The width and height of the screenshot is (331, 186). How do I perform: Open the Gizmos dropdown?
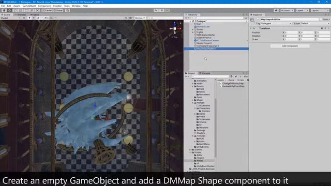[140, 18]
